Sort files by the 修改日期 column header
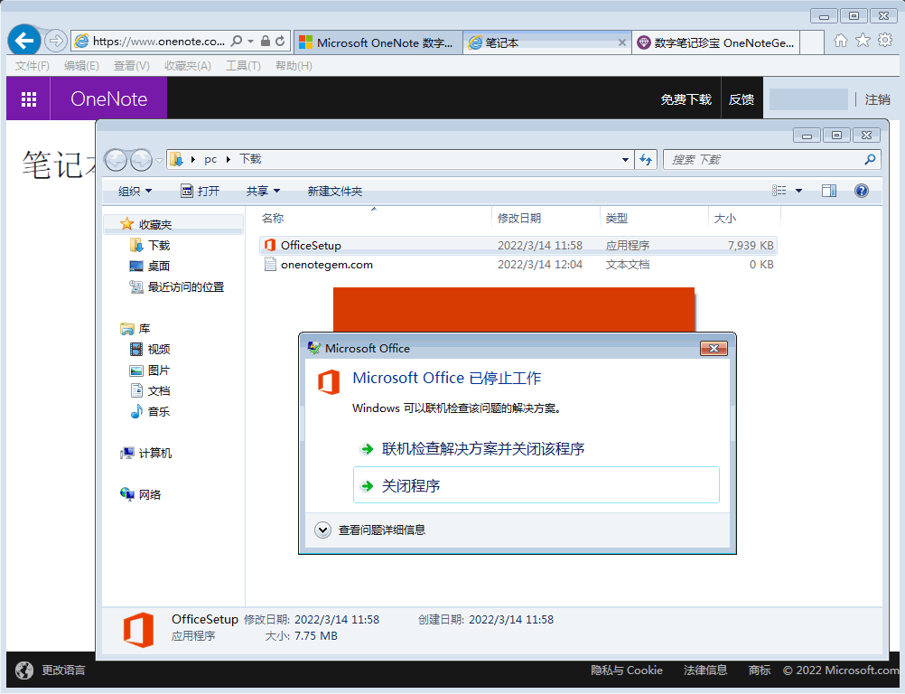 [x=519, y=219]
